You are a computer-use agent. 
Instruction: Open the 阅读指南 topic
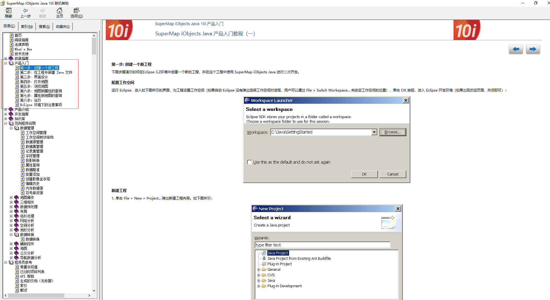(21, 40)
